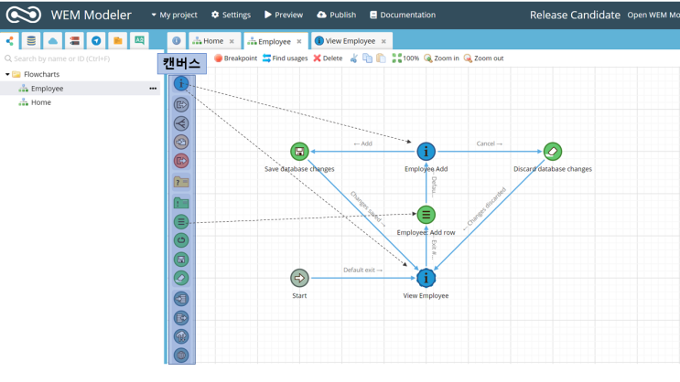Open the pencils templates tab icon
This screenshot has height=382, width=680.
pyautogui.click(x=75, y=41)
